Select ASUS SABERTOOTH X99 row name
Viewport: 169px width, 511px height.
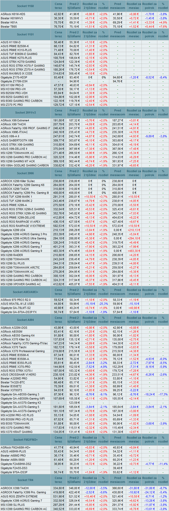pyautogui.click(x=17, y=140)
